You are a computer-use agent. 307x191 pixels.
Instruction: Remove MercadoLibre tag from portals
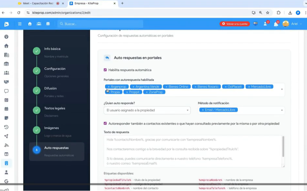point(249,87)
